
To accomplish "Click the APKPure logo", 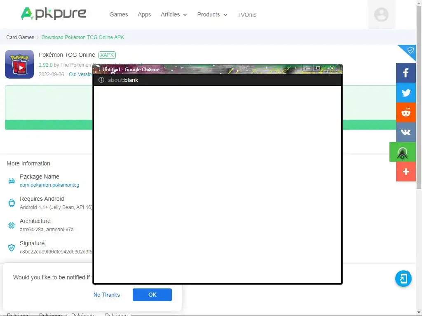I will 54,14.
